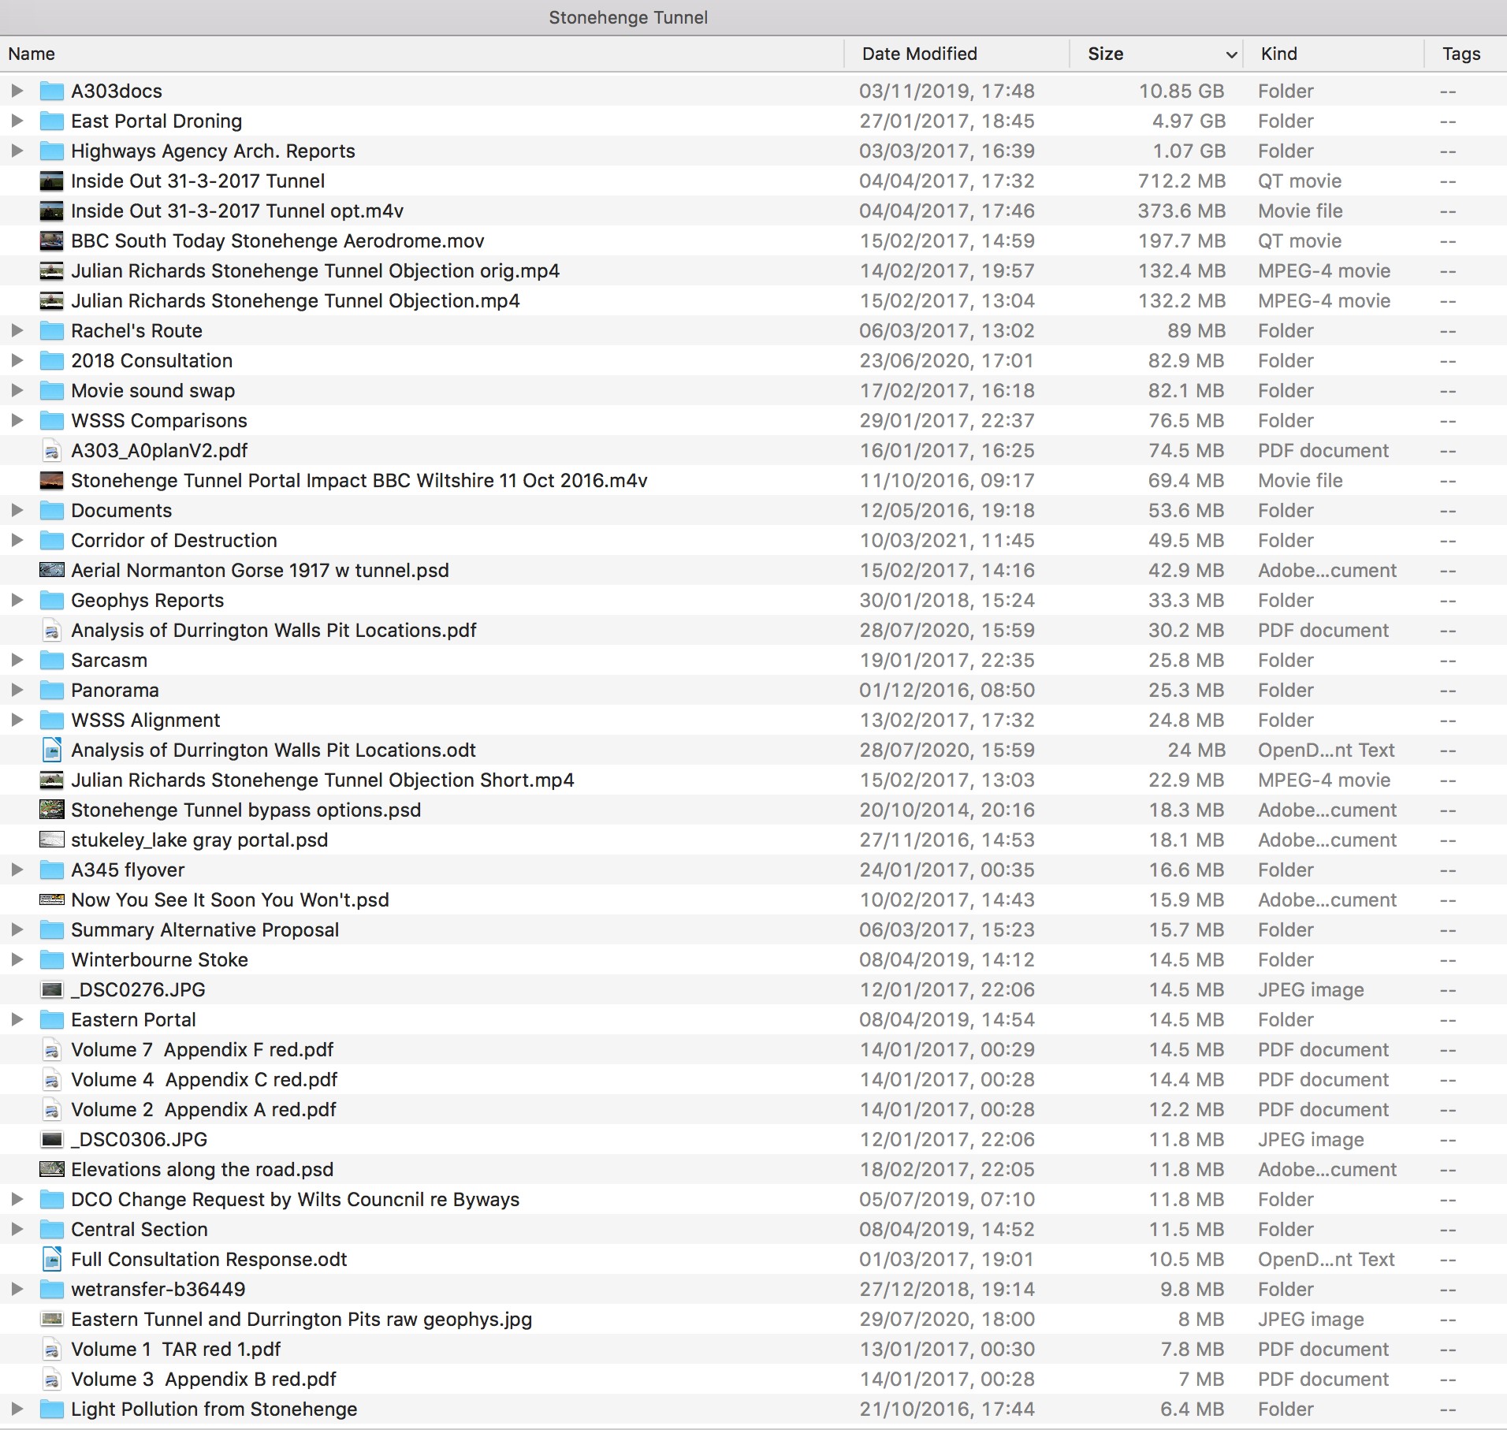1507x1430 pixels.
Task: Select the Sarcasm folder row name
Action: click(x=109, y=661)
